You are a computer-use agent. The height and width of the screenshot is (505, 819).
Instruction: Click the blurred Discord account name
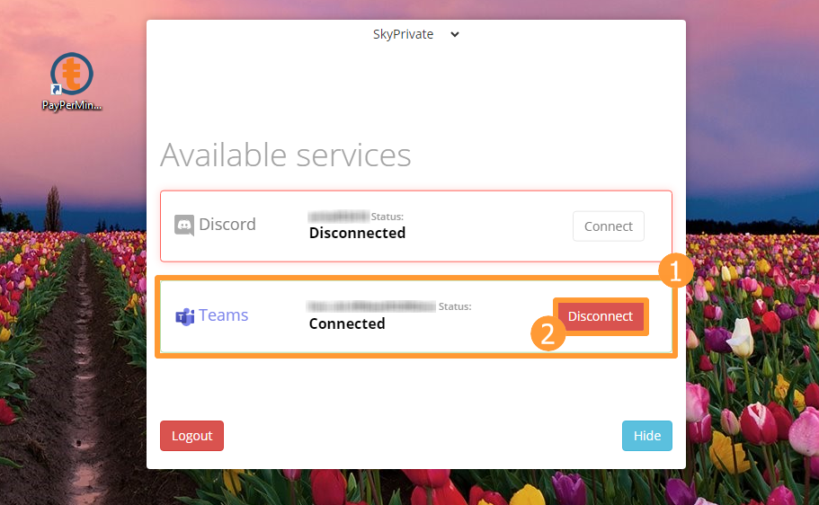338,217
